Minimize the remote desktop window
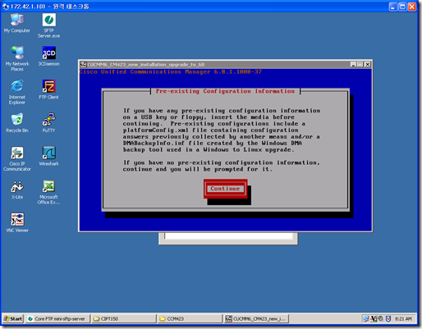Image resolution: width=422 pixels, height=329 pixels. pyautogui.click(x=393, y=7)
